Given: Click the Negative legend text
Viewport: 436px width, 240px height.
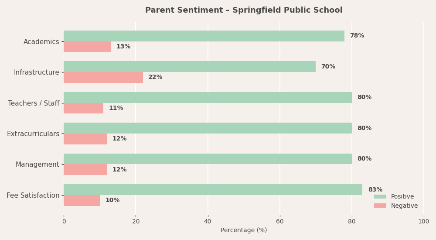Looking at the screenshot, I should (404, 206).
